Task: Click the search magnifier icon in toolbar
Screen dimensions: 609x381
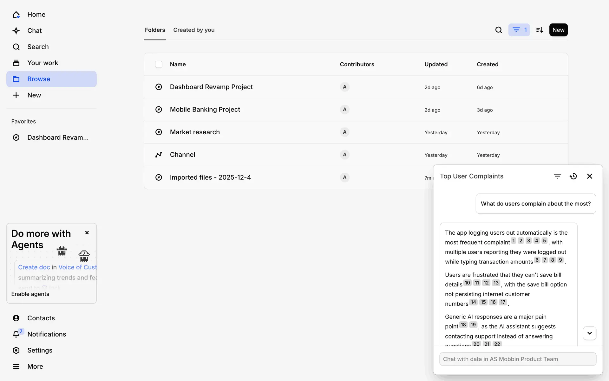Action: pos(498,30)
